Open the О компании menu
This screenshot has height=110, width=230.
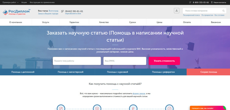(16, 22)
